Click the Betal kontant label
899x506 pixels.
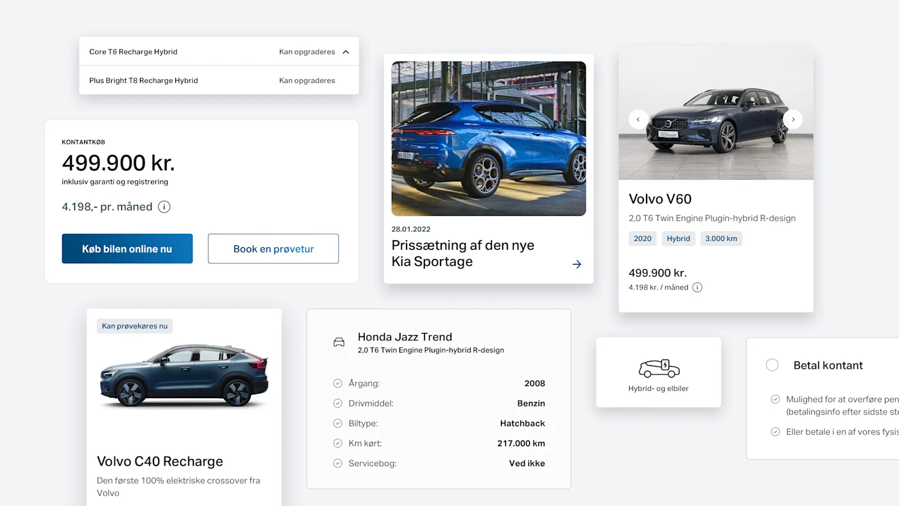tap(828, 365)
